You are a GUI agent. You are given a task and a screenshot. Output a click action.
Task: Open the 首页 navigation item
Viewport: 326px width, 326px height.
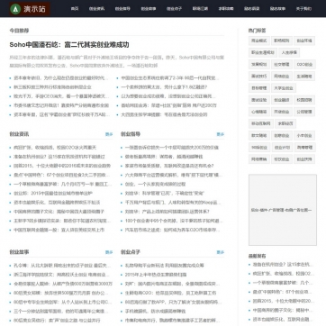[75, 9]
